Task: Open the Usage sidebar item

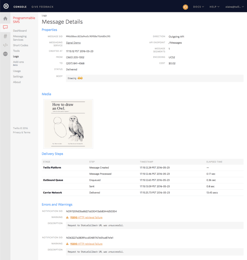Action: click(x=17, y=71)
